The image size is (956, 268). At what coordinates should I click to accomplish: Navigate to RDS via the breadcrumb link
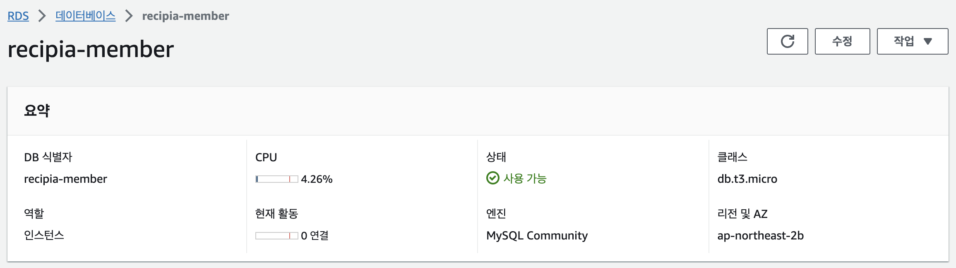[x=18, y=16]
